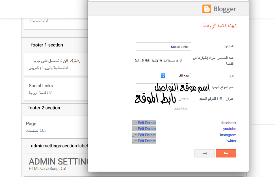This screenshot has height=177, width=275.
Task: Edit the twitter link
Action: coord(141,141)
